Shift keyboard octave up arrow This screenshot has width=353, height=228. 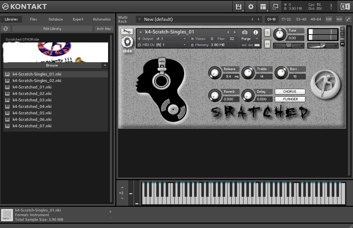[x=122, y=187]
